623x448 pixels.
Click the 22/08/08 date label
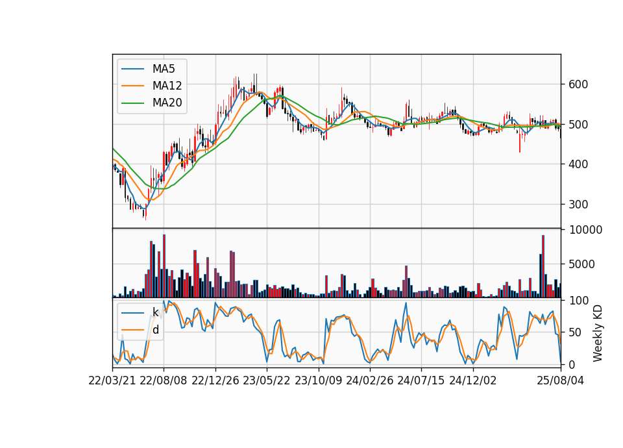tap(164, 380)
